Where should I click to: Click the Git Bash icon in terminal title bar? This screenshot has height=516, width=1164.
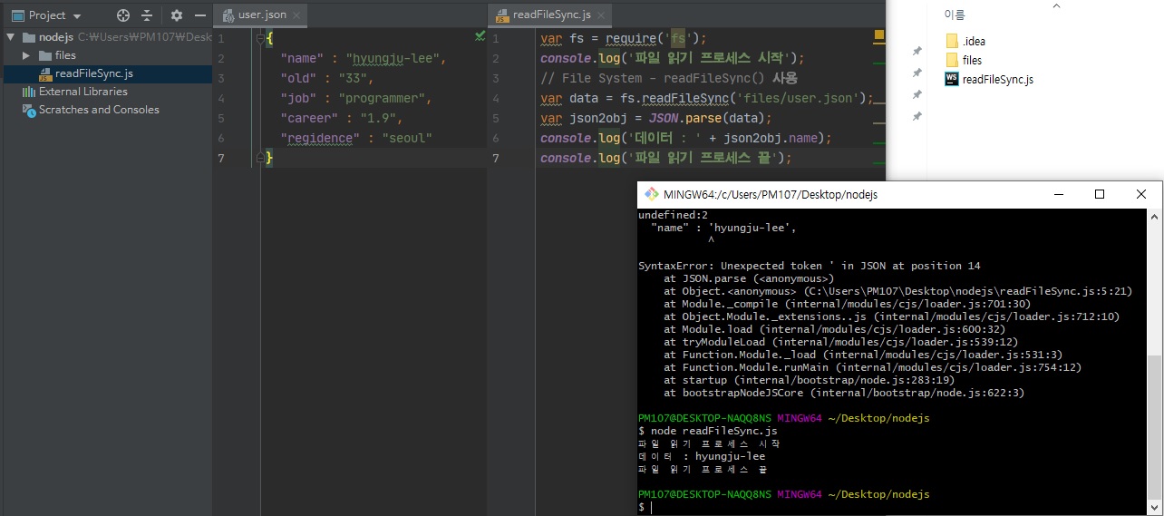click(x=650, y=195)
